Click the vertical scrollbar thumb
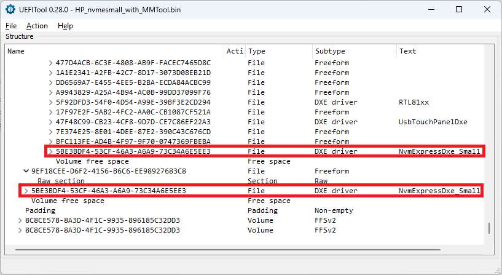 (x=489, y=228)
